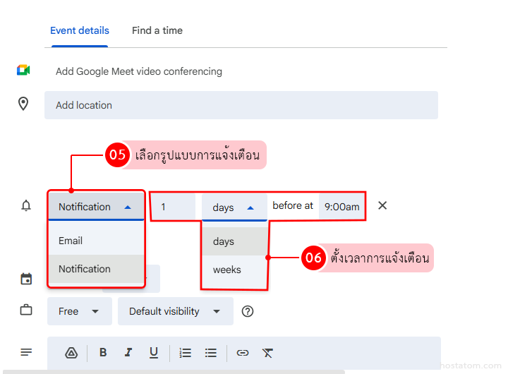
Task: Select Email from notification type list
Action: tap(71, 241)
